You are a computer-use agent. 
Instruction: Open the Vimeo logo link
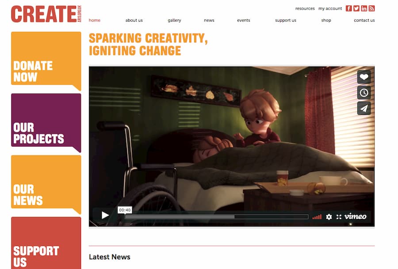coord(355,216)
